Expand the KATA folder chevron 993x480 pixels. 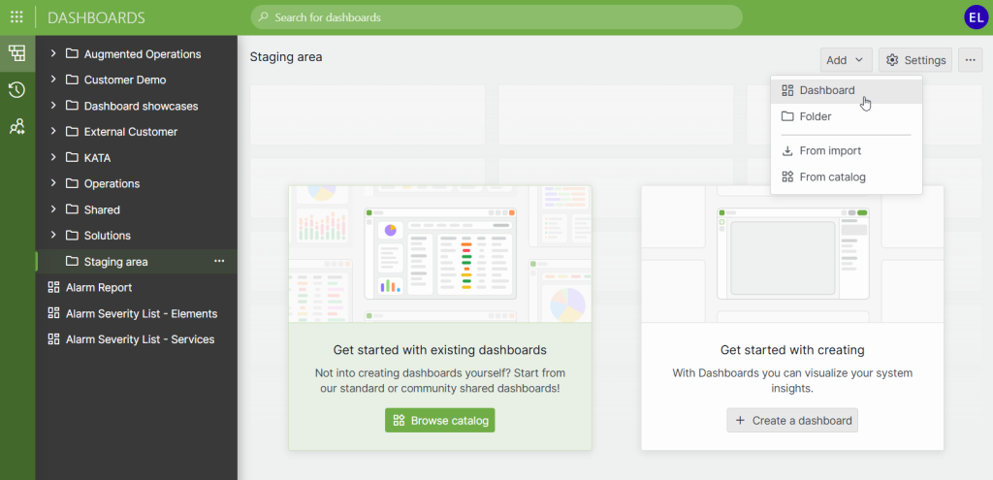coord(53,157)
